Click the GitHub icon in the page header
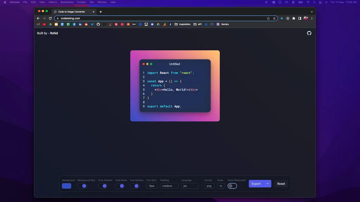Image resolution: width=360 pixels, height=202 pixels. coord(309,33)
